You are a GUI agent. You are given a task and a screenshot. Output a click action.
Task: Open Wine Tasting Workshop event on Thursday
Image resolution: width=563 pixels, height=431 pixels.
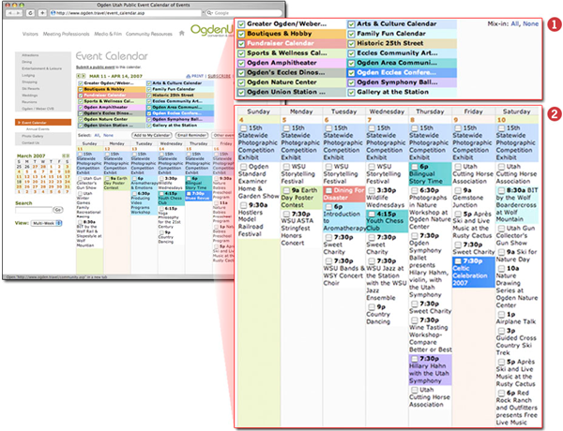430,334
